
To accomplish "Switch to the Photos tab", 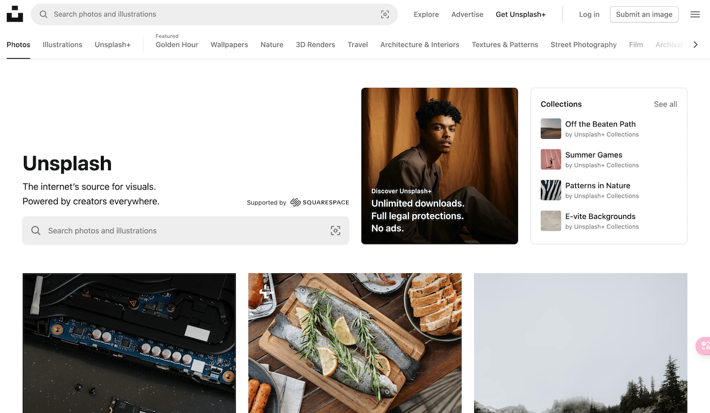I will [18, 45].
